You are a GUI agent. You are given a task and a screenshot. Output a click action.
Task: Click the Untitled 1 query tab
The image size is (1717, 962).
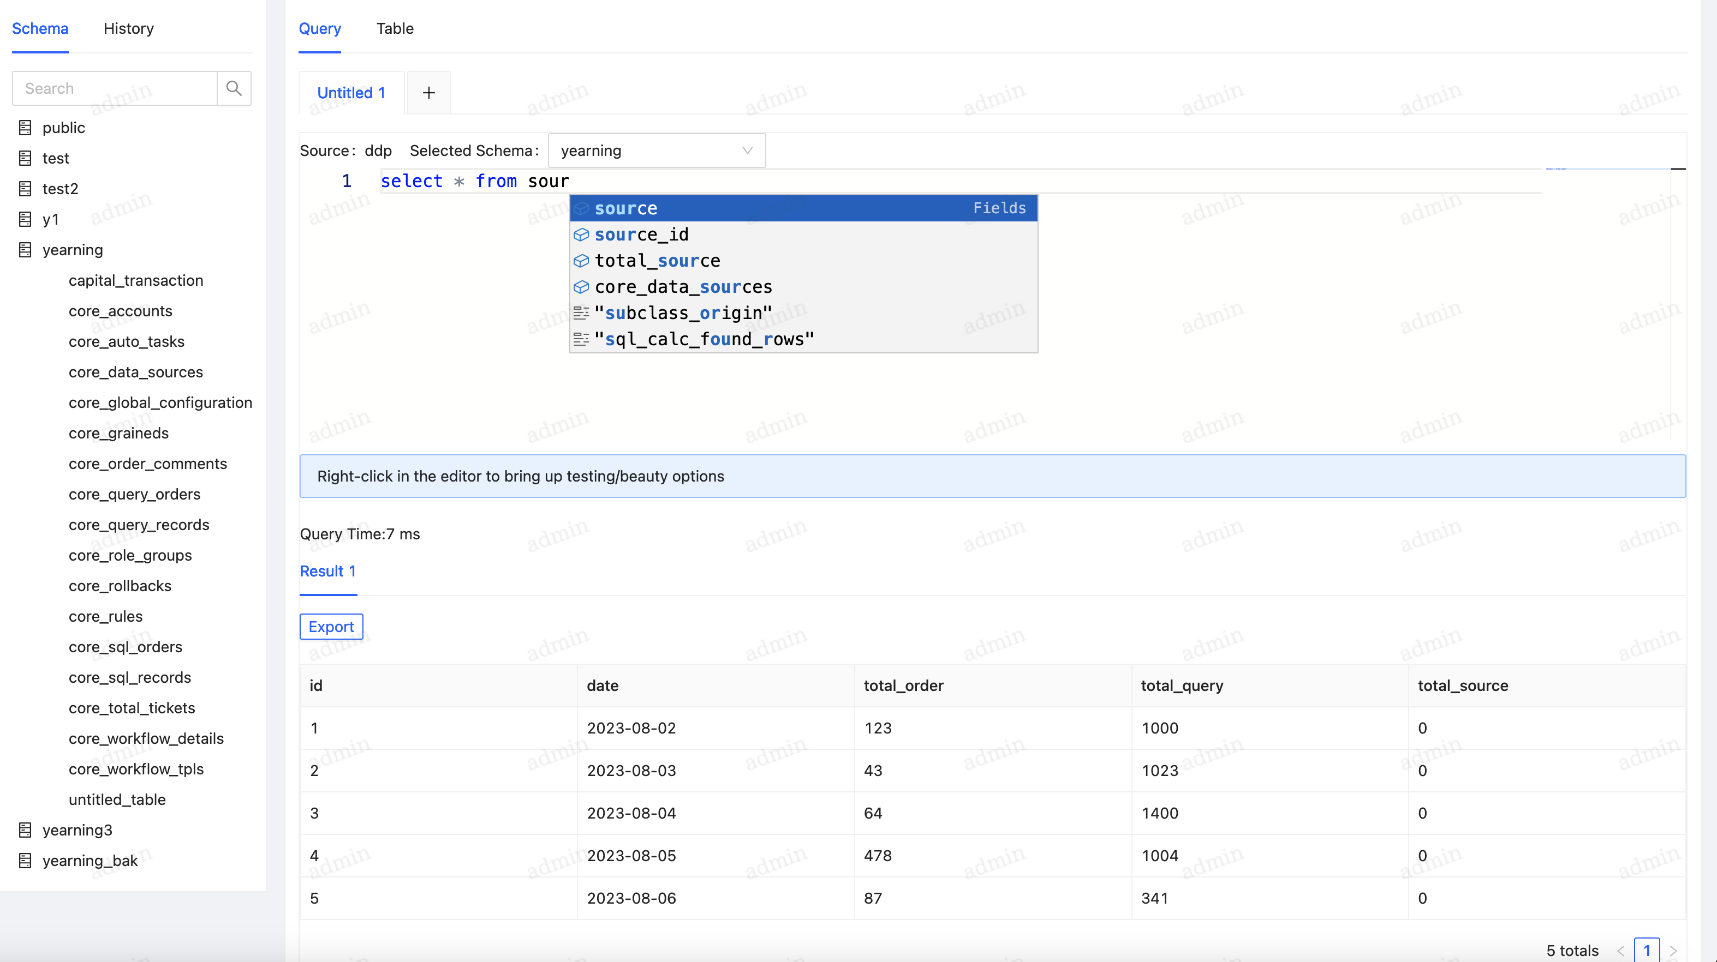(350, 92)
